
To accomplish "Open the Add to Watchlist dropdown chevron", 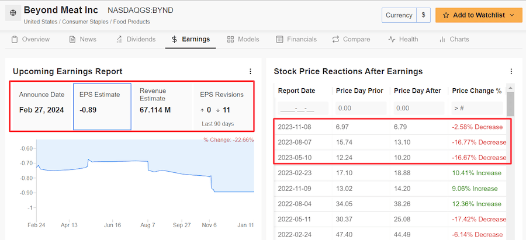I will pos(512,15).
